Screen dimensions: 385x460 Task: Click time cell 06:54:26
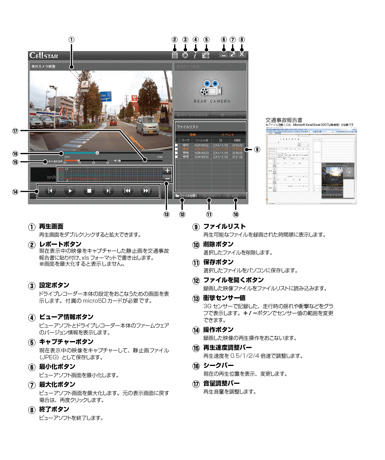237,145
